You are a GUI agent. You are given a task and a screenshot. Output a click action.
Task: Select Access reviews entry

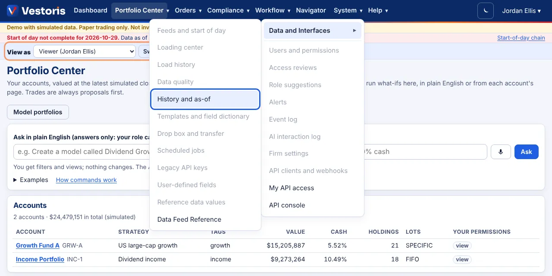click(313, 68)
